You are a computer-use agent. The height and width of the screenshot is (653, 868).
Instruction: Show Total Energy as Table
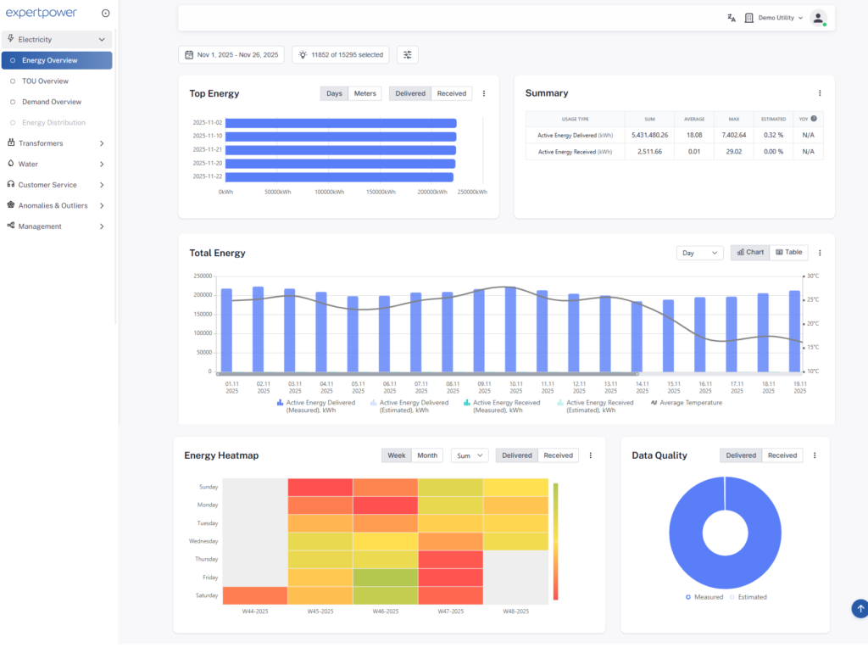(x=789, y=252)
